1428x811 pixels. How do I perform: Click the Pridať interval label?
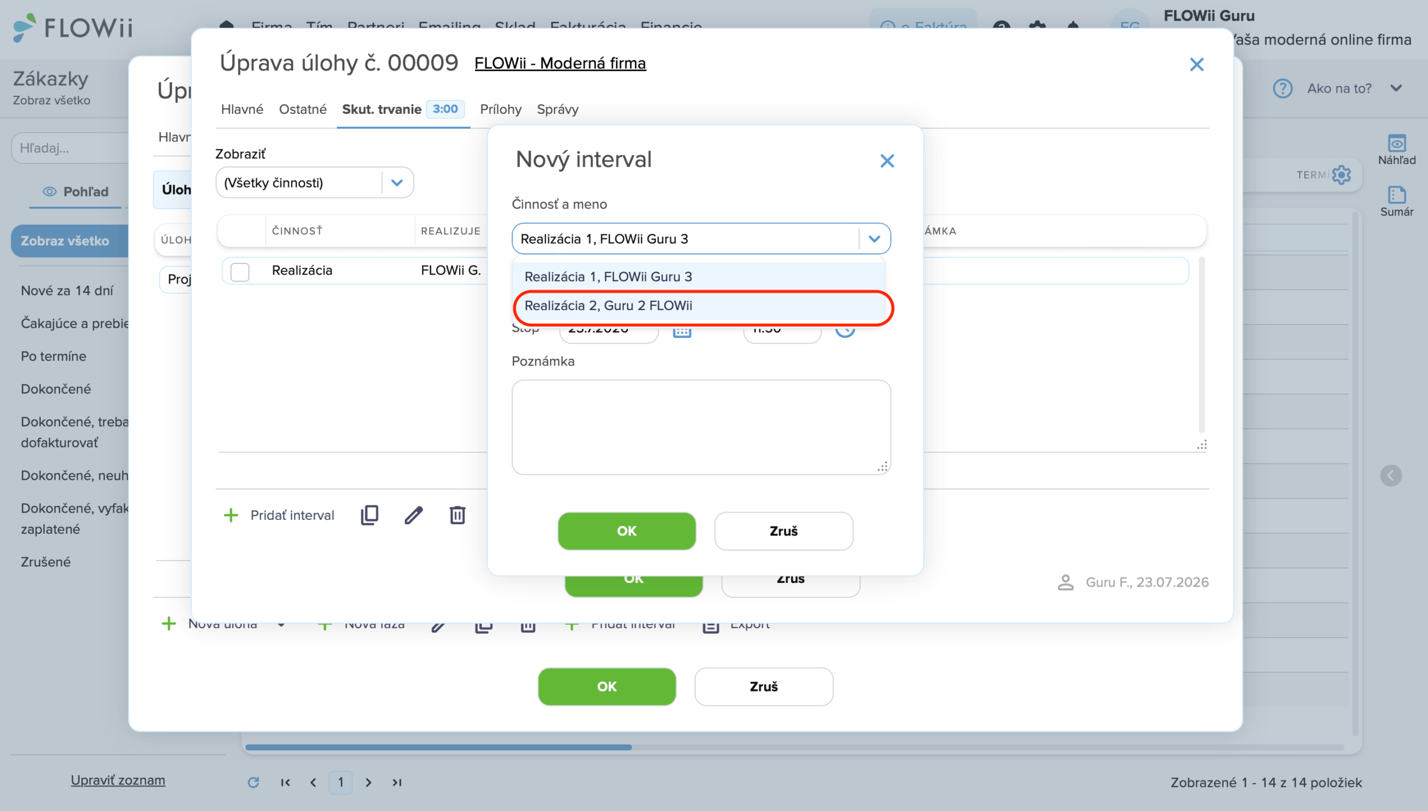292,515
